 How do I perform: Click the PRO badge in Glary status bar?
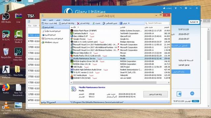pyautogui.click(x=196, y=101)
